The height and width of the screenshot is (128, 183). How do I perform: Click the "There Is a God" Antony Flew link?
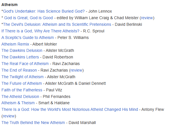(x=70, y=109)
